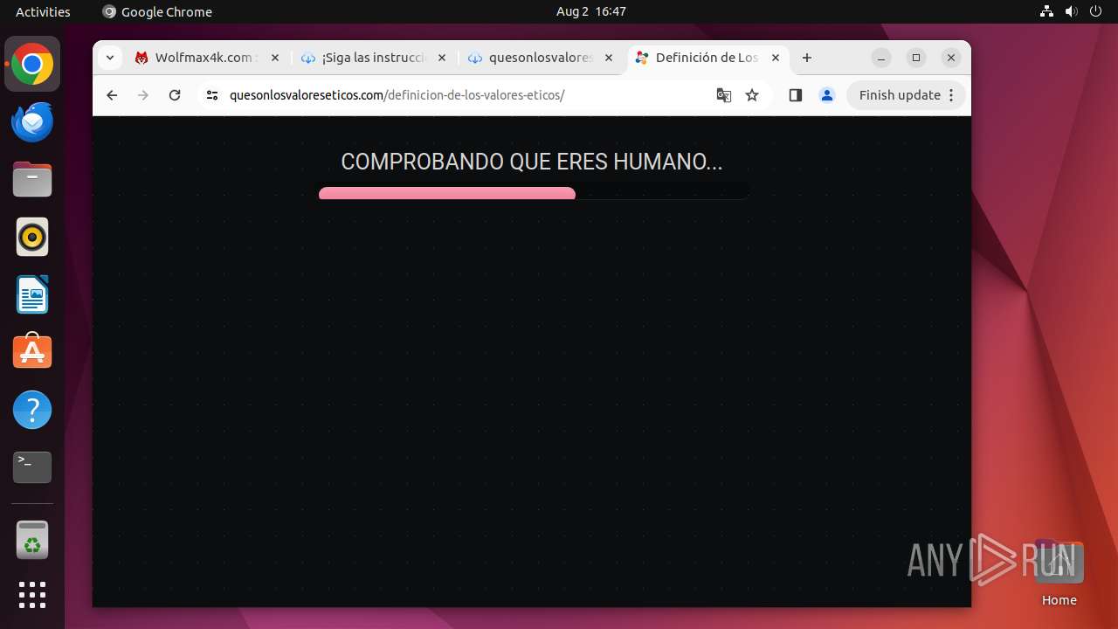
Task: Close the Chrome window
Action: point(951,58)
